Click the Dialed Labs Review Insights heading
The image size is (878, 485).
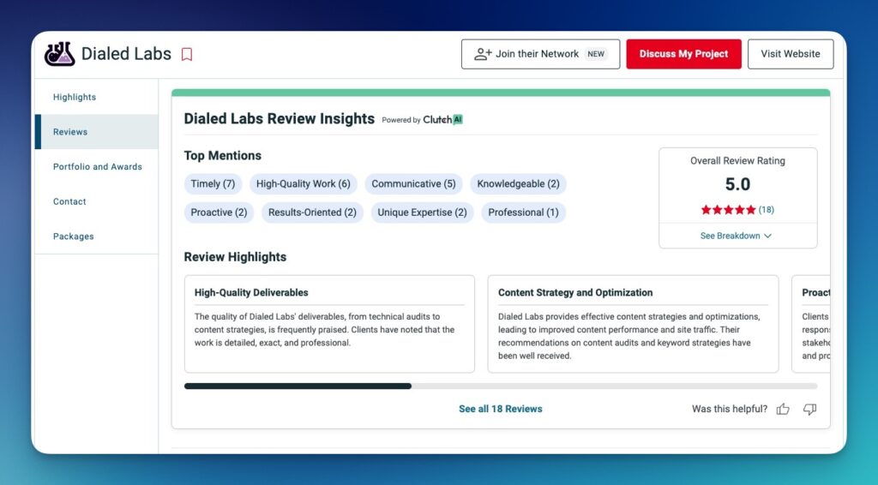click(280, 118)
